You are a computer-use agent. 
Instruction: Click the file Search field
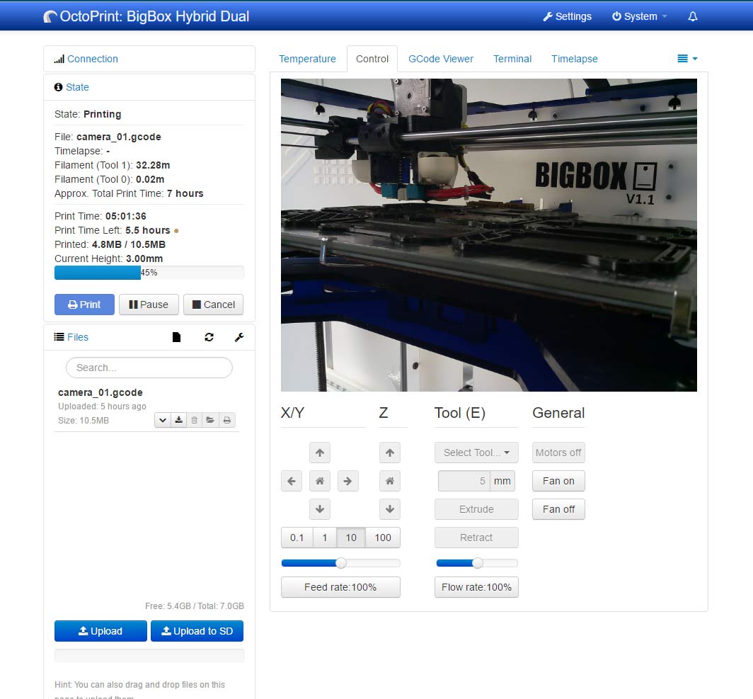(x=149, y=368)
